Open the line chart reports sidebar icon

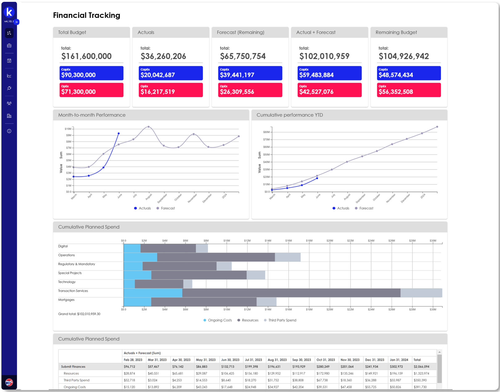9,76
